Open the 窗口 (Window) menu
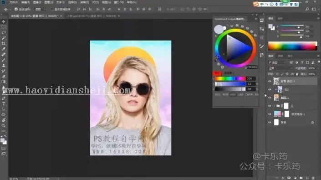Image resolution: width=321 pixels, height=180 pixels. 119,2
